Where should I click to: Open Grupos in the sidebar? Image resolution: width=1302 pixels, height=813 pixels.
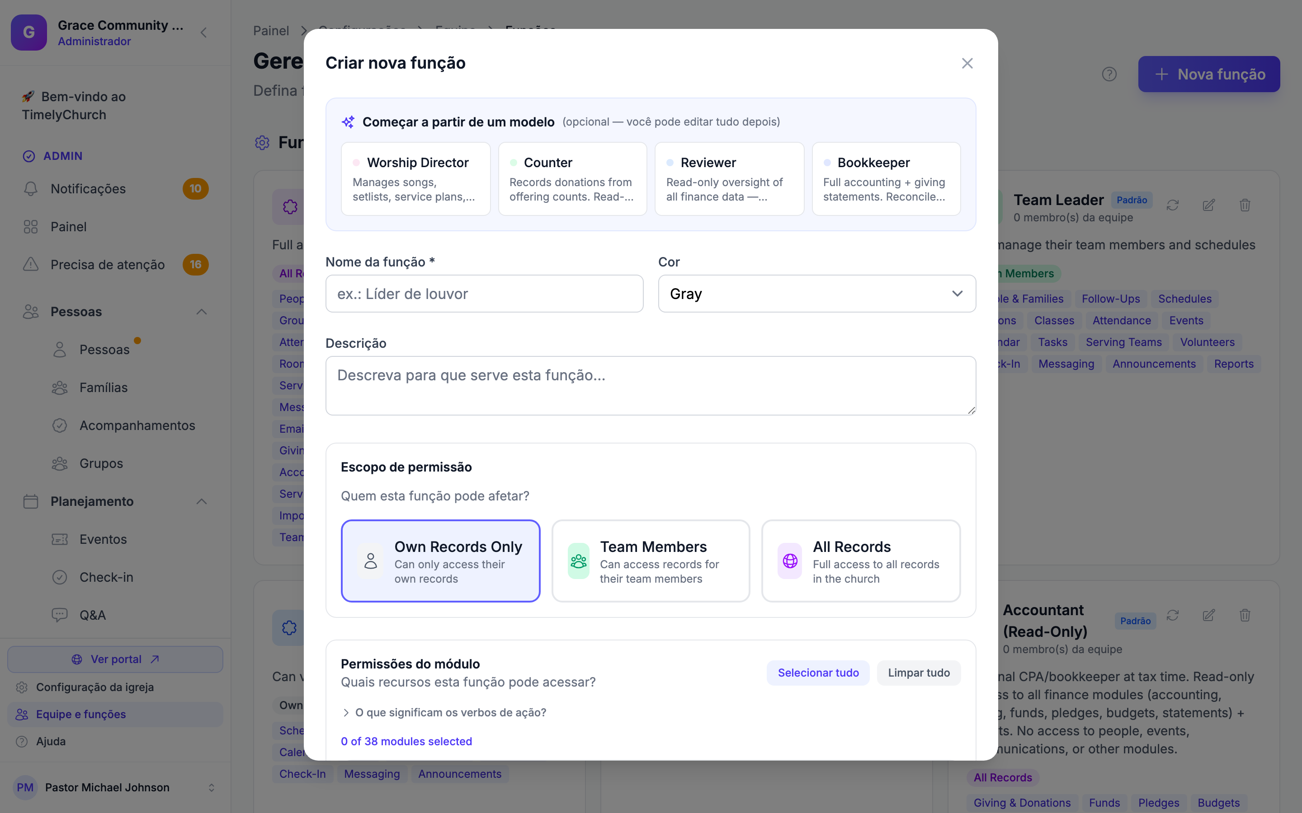point(101,463)
